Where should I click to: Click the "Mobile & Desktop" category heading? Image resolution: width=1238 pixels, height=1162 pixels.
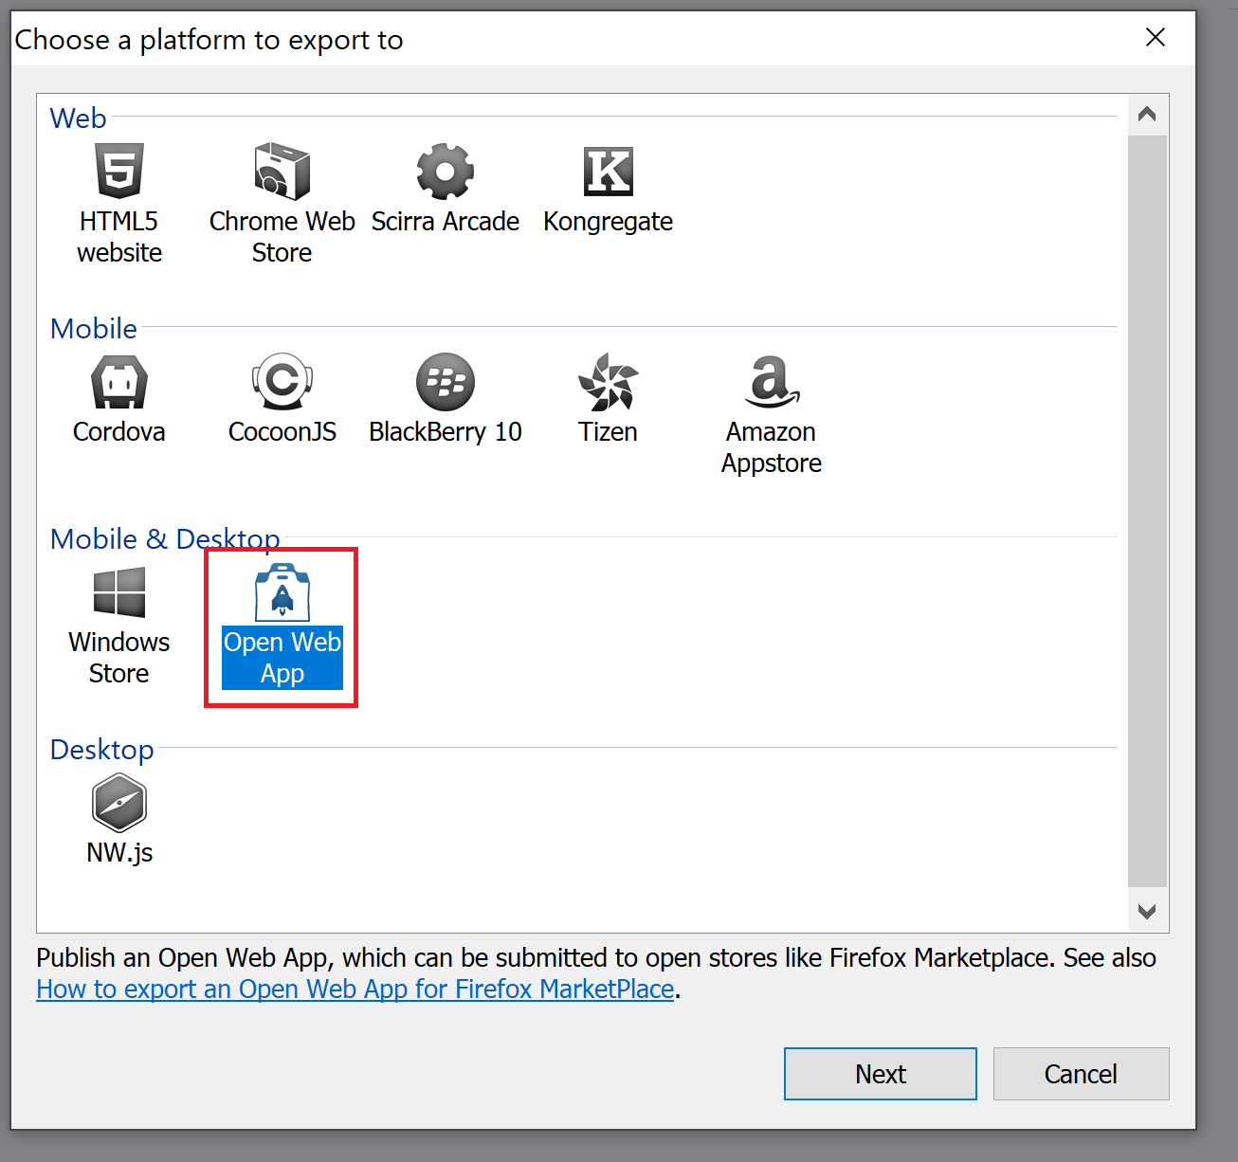tap(165, 539)
